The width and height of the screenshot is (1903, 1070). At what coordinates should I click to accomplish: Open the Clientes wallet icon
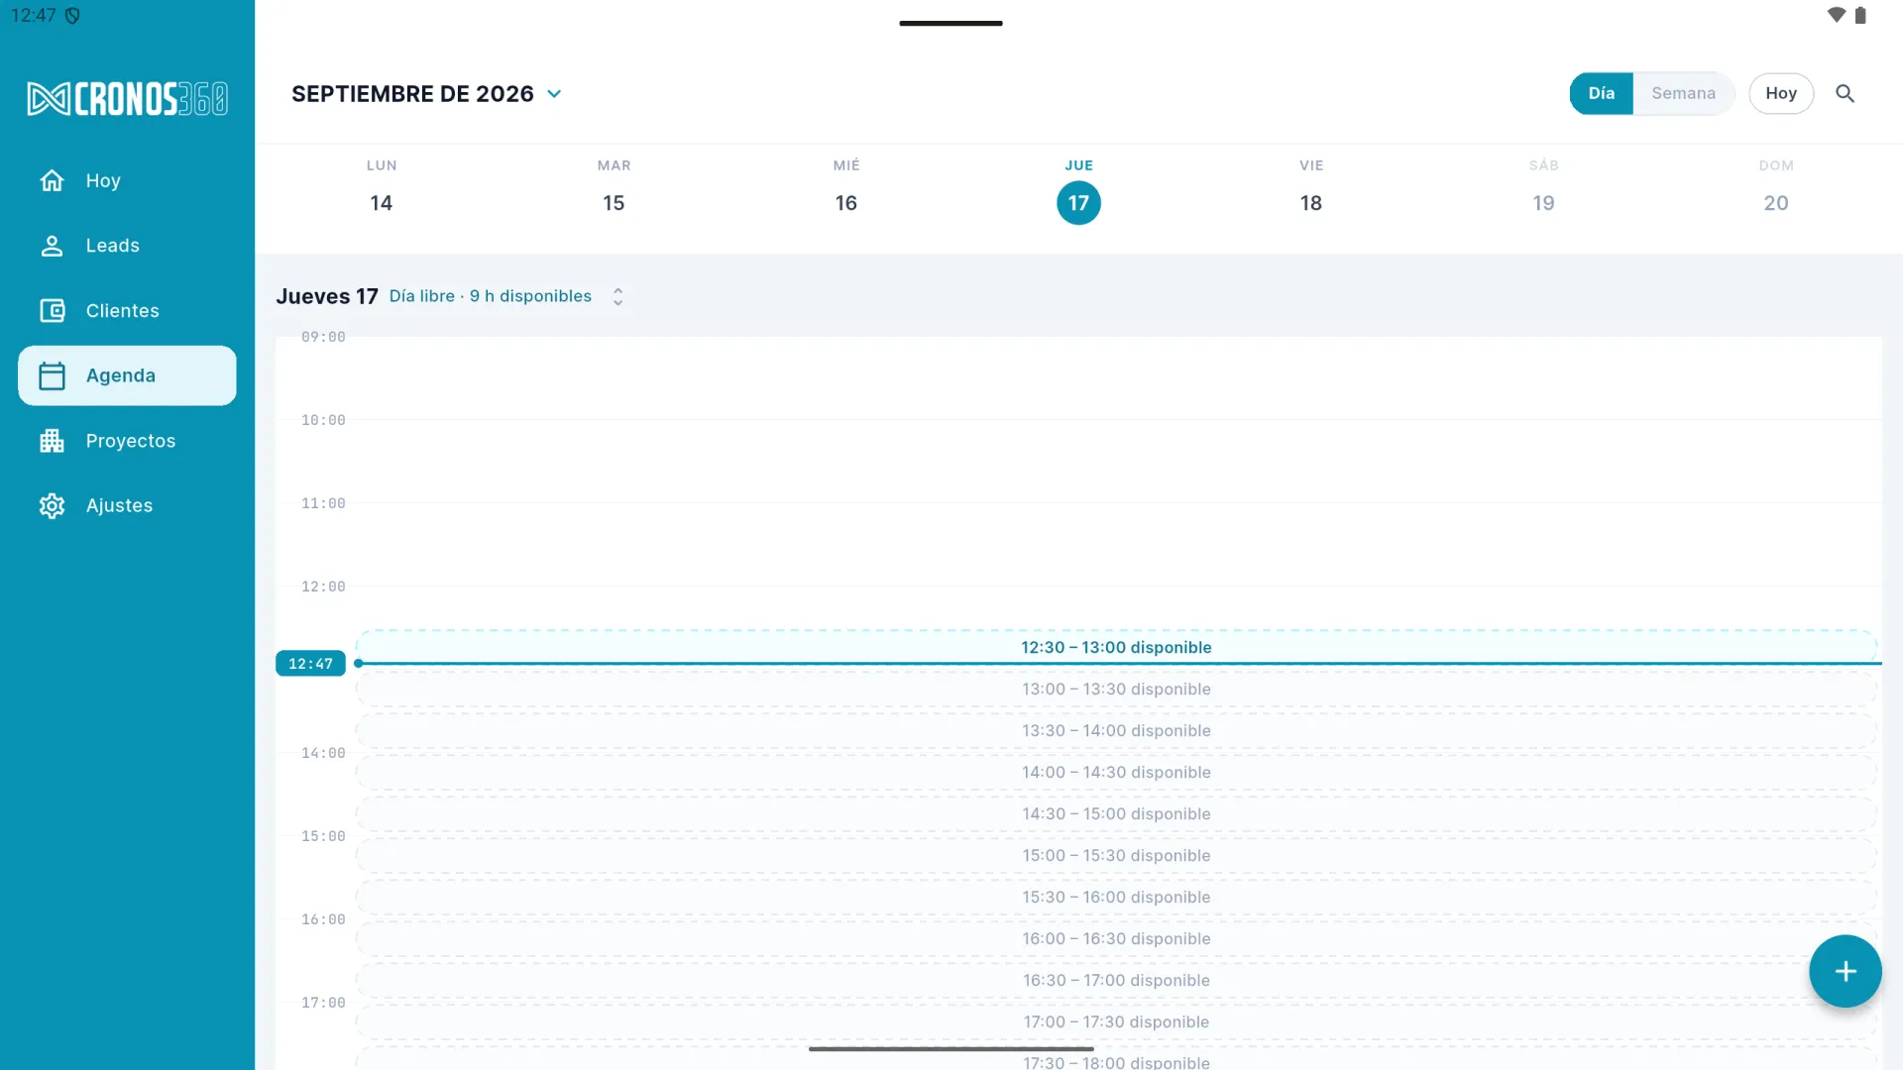tap(52, 311)
